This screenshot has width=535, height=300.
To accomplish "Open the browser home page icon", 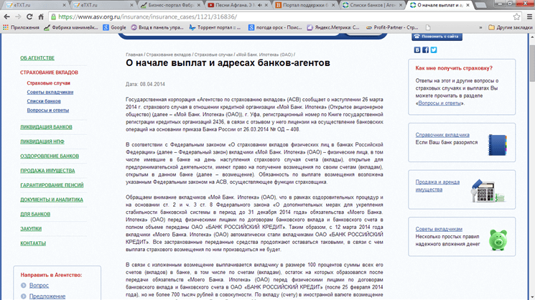I will click(x=41, y=17).
